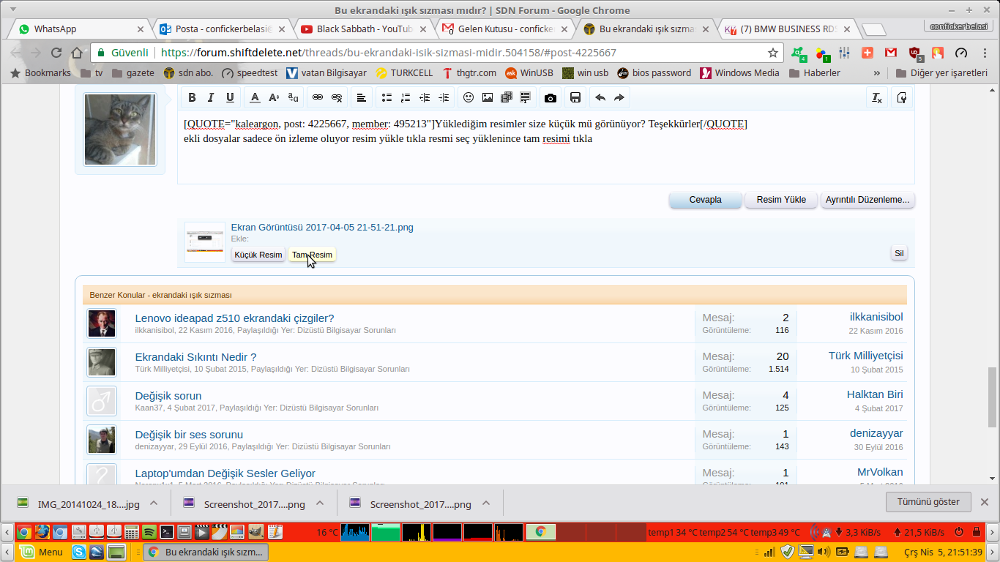Insert attachment as Küçük Resim
1000x562 pixels.
pos(258,255)
